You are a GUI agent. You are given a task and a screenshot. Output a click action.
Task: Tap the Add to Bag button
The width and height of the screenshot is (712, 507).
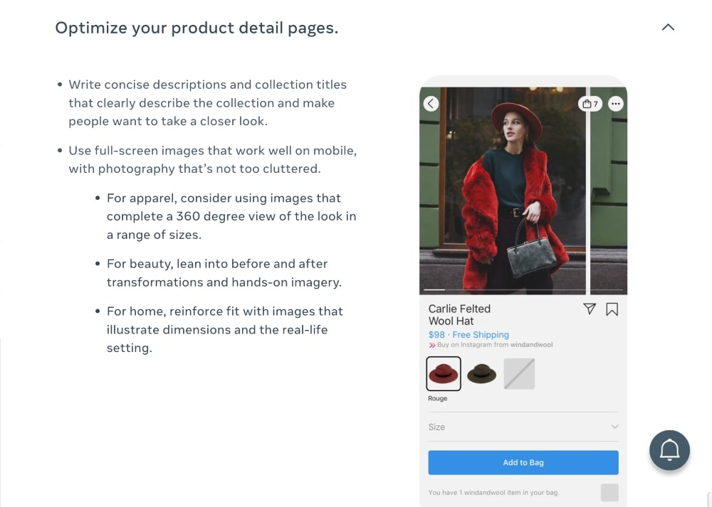click(x=523, y=462)
